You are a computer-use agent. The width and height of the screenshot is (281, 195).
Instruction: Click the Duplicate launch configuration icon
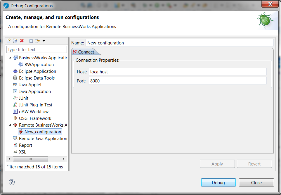pyautogui.click(x=15, y=41)
